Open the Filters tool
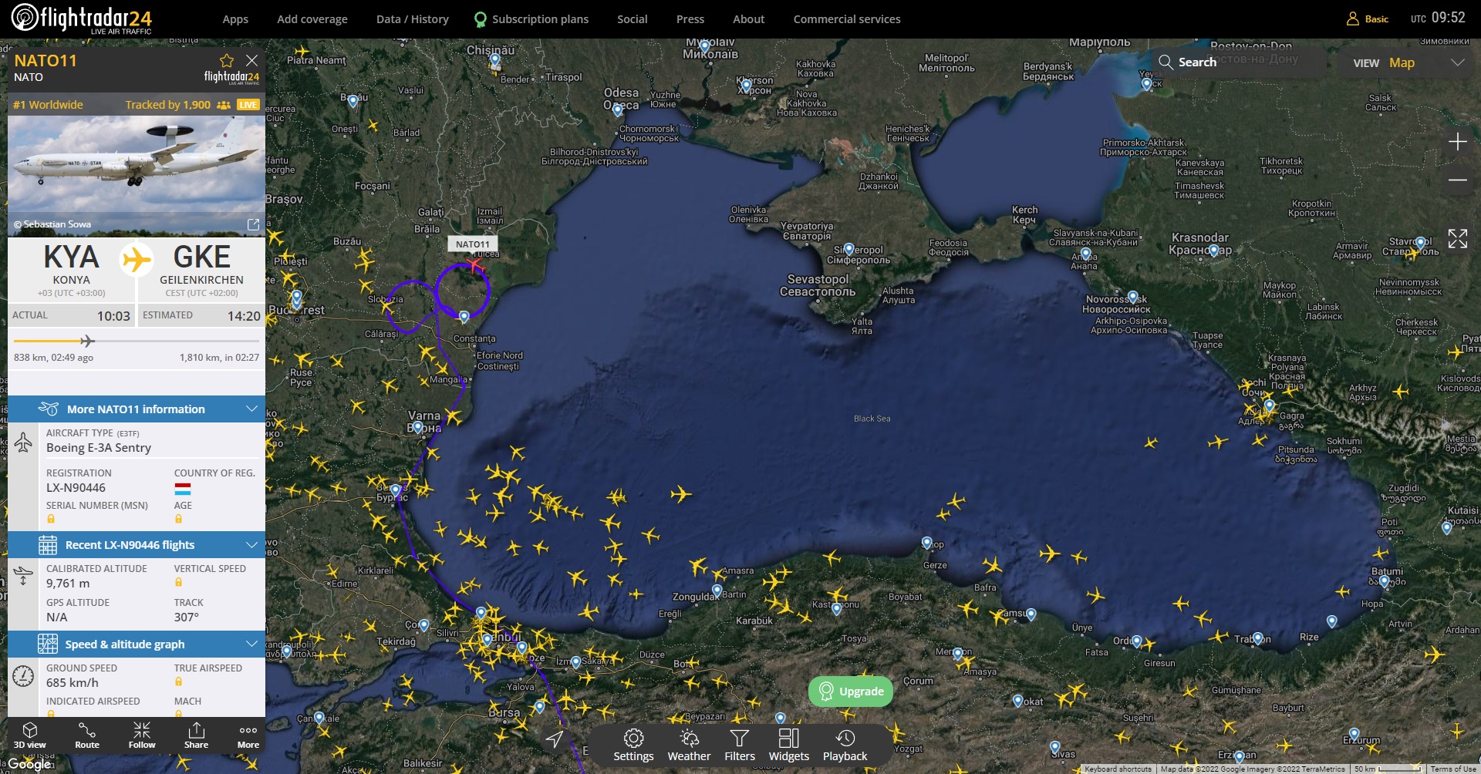Viewport: 1481px width, 774px height. point(739,745)
